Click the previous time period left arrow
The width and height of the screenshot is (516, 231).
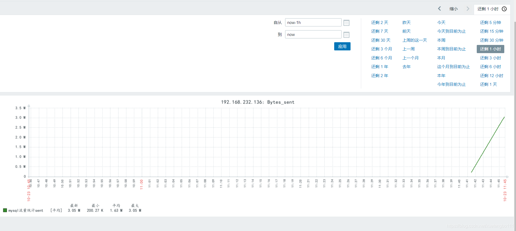click(x=439, y=9)
